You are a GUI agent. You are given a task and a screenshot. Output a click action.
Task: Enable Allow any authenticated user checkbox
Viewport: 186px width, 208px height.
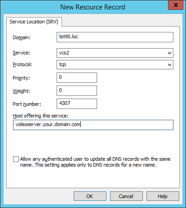16,159
